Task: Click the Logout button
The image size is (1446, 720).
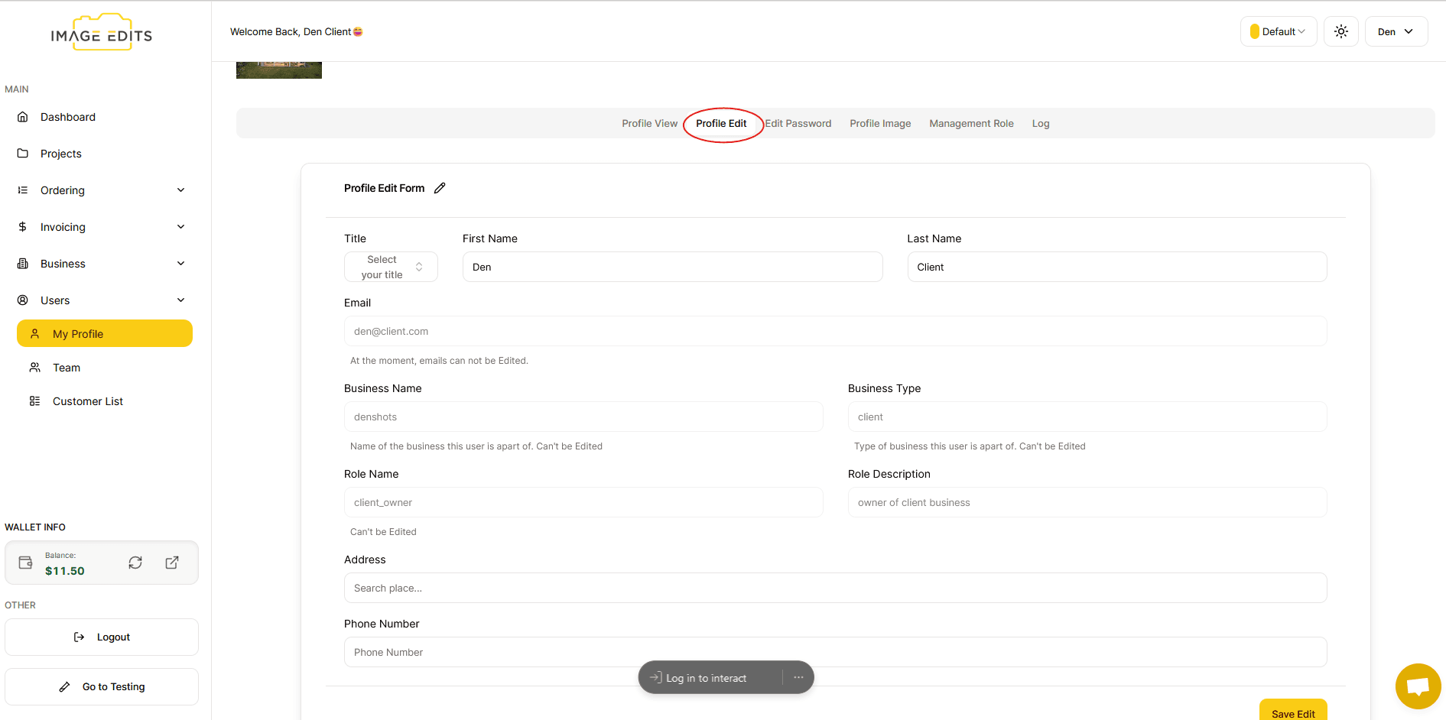Action: click(102, 637)
